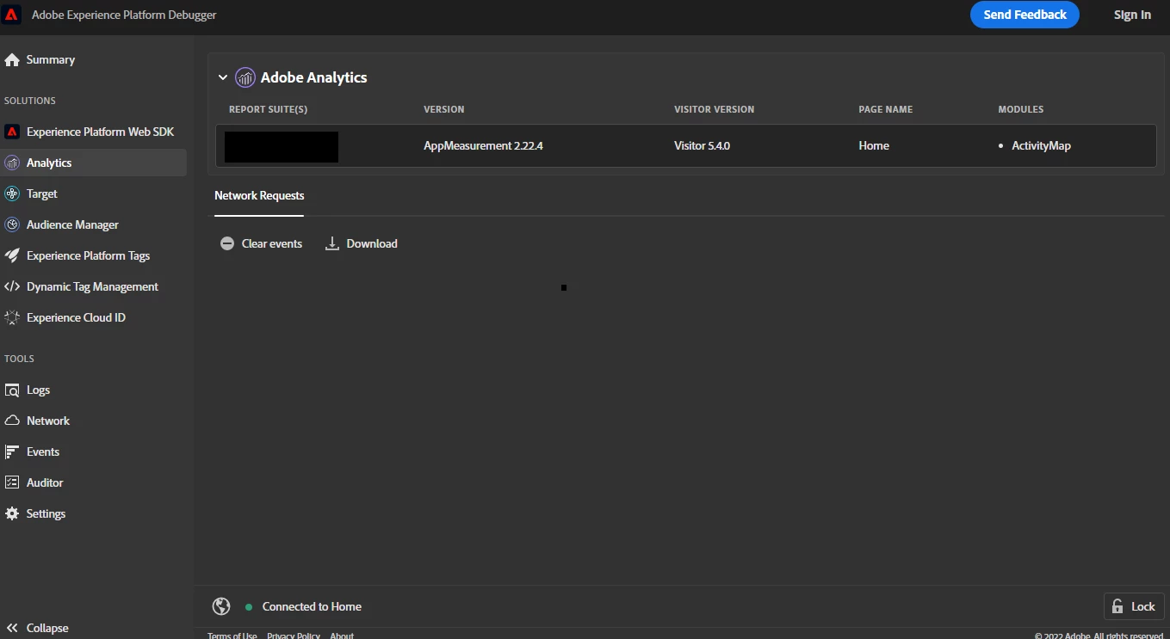Click the Experience Platform Web SDK icon
Image resolution: width=1170 pixels, height=639 pixels.
coord(12,132)
